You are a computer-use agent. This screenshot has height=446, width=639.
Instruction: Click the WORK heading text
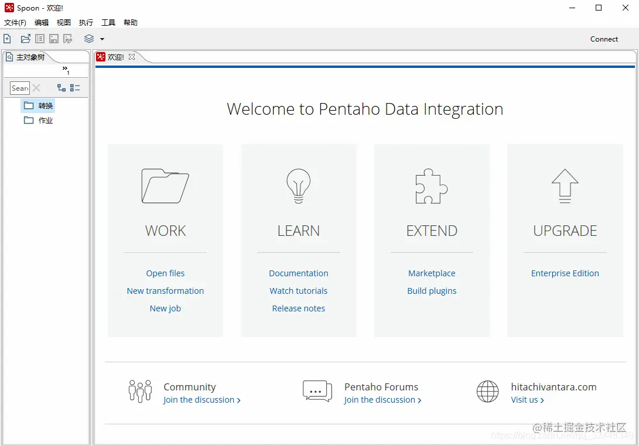tap(165, 231)
